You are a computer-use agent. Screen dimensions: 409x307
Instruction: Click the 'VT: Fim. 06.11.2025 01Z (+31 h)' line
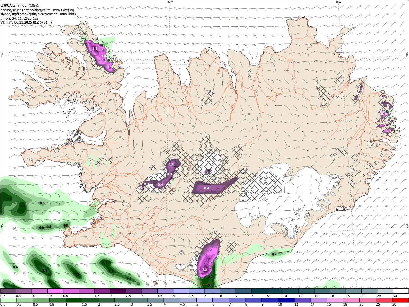26,22
